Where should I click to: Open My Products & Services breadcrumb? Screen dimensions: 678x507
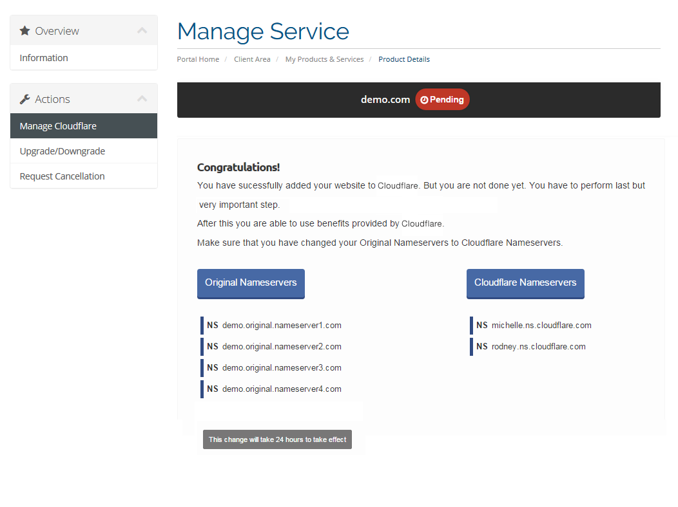tap(324, 59)
